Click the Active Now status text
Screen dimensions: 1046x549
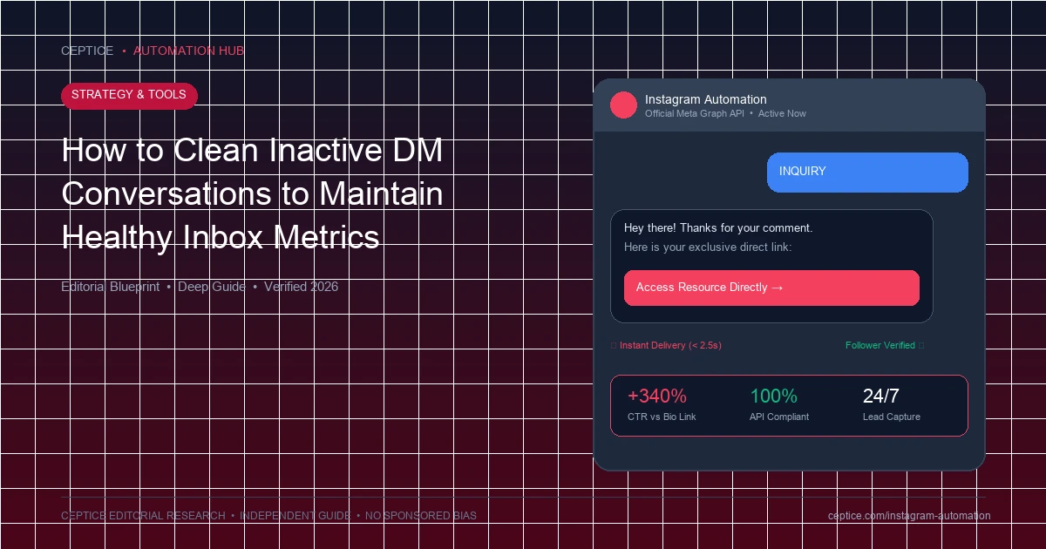click(x=782, y=114)
